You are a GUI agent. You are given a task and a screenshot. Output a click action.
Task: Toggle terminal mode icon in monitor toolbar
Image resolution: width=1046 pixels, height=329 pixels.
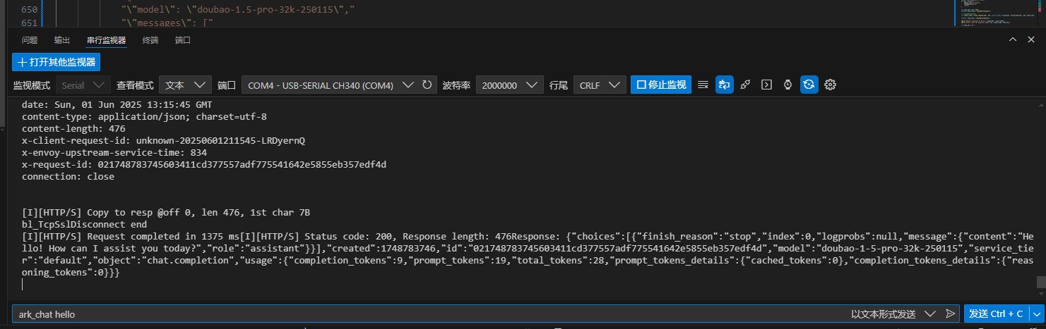pos(766,85)
